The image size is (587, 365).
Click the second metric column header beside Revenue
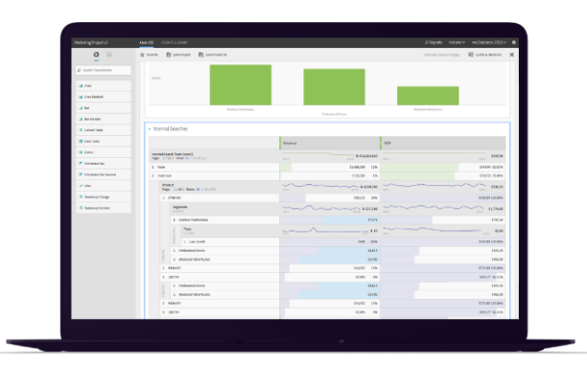443,143
